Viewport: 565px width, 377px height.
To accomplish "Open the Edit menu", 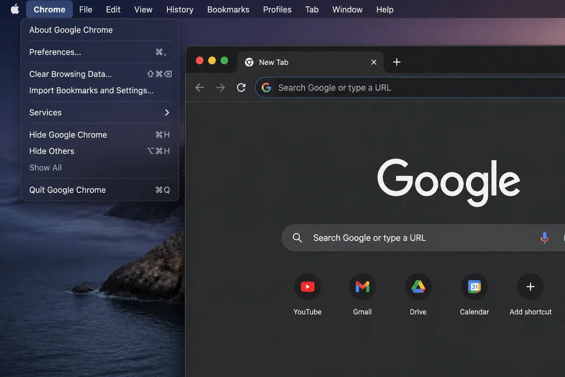I will [x=113, y=9].
